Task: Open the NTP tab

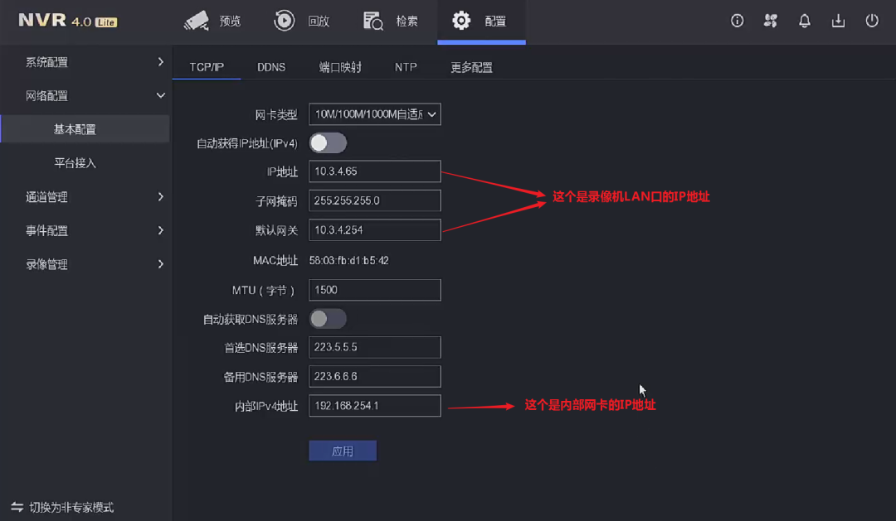Action: click(x=406, y=66)
